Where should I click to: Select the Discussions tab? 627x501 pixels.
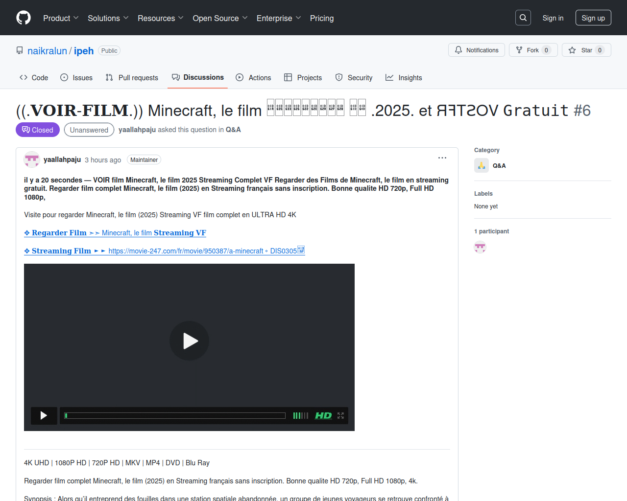point(197,77)
